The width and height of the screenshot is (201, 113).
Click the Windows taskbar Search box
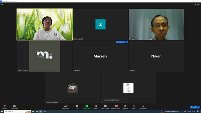(18, 111)
